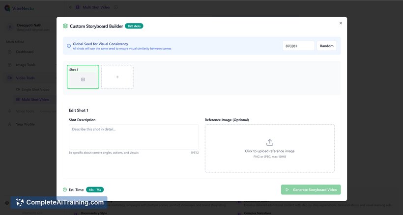Click the info icon beside Global Seed

pyautogui.click(x=69, y=46)
